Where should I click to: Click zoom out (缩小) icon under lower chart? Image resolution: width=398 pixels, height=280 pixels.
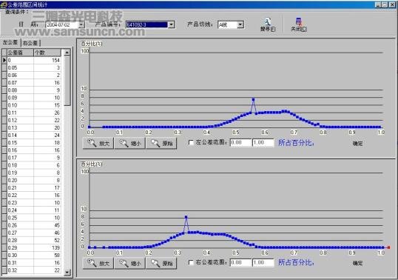tap(124, 263)
